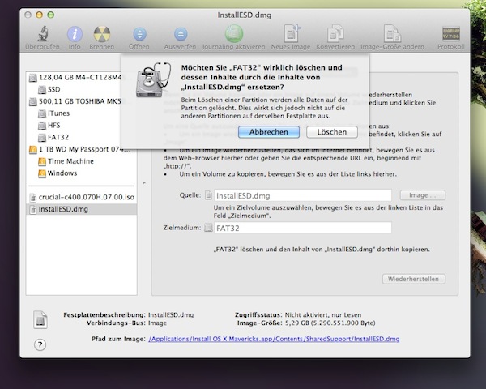The height and width of the screenshot is (389, 486).
Task: Click the Windows orange drive icon
Action: (42, 173)
